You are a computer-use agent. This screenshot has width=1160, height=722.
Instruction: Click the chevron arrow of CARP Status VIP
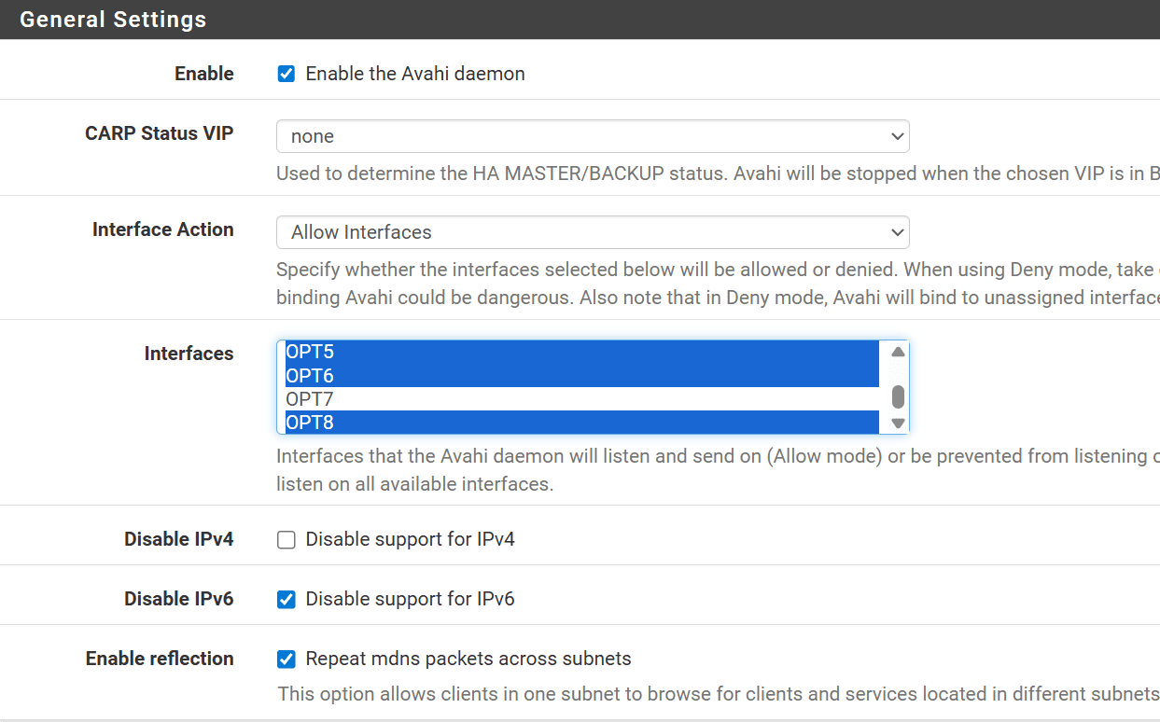coord(898,136)
